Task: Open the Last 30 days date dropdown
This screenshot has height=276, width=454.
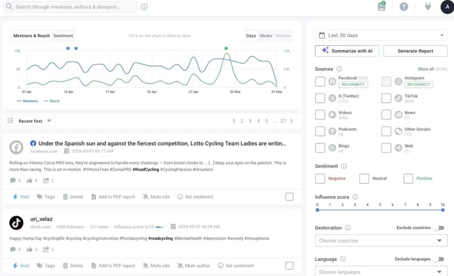Action: [381, 35]
